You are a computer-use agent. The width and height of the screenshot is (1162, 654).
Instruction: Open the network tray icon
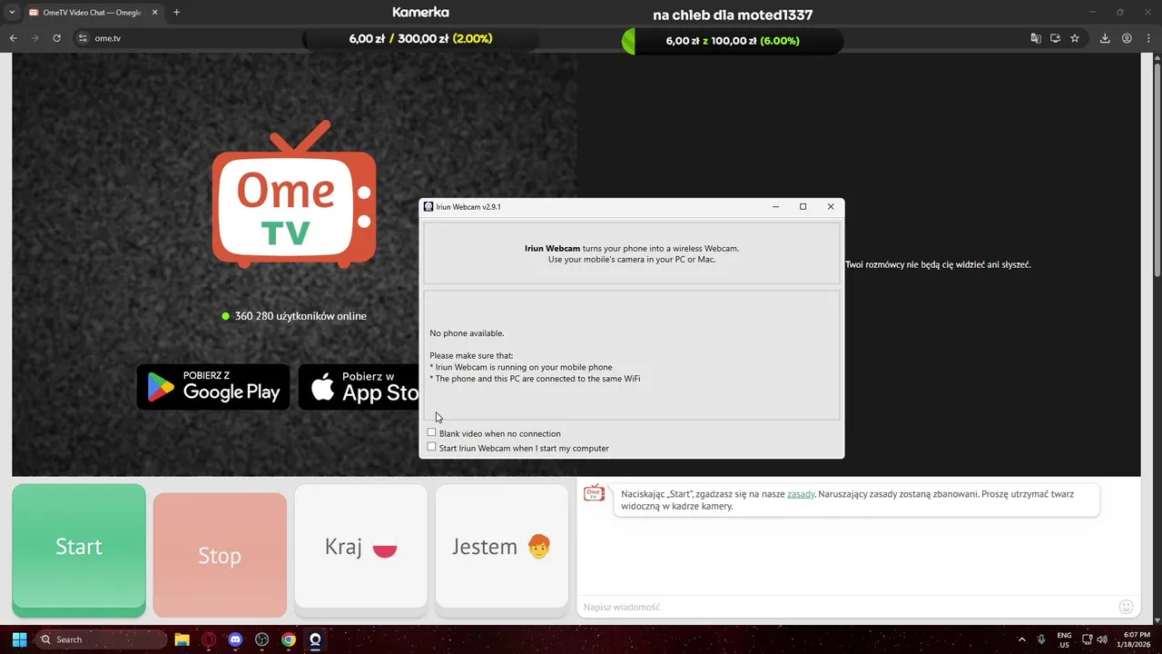(x=1088, y=639)
